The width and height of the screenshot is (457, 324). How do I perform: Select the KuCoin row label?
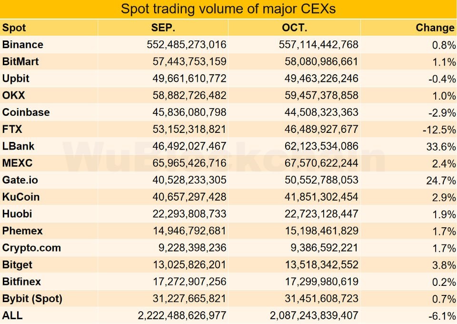click(21, 197)
